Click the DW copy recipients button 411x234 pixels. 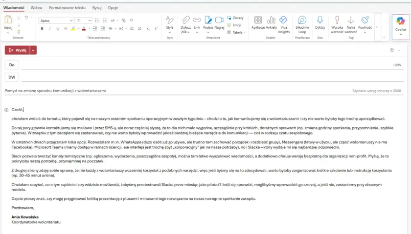12,78
